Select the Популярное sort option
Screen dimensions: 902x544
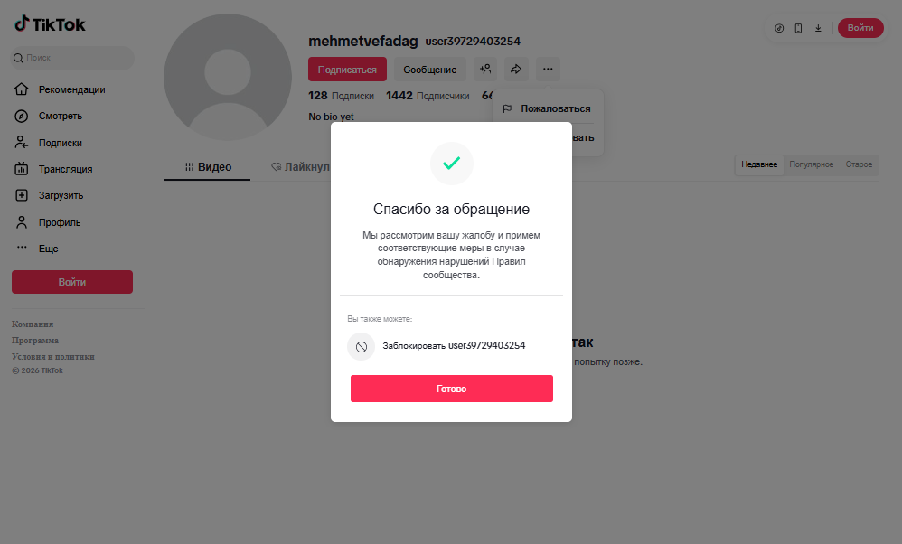coord(811,164)
